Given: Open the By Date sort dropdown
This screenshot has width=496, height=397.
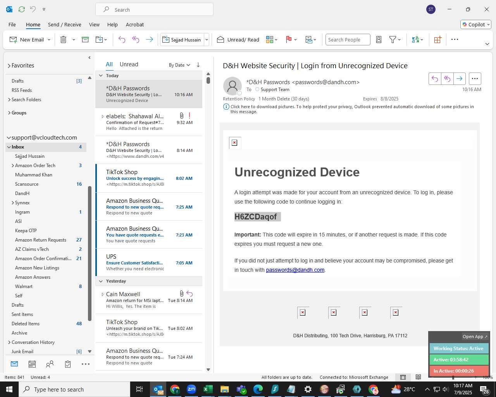Looking at the screenshot, I should coord(179,65).
